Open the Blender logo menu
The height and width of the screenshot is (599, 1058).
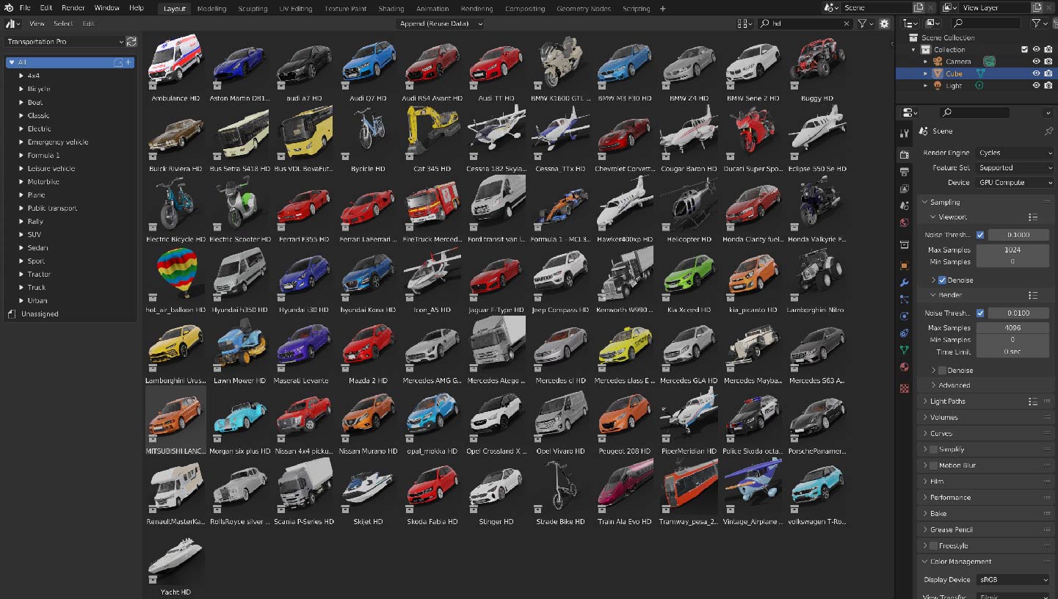(x=8, y=8)
